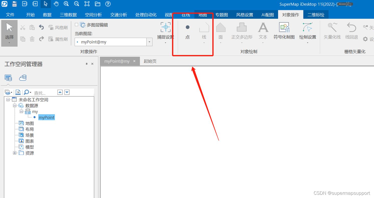Expand the 文本 tool dropdown arrow
Image resolution: width=374 pixels, height=198 pixels.
(263, 43)
